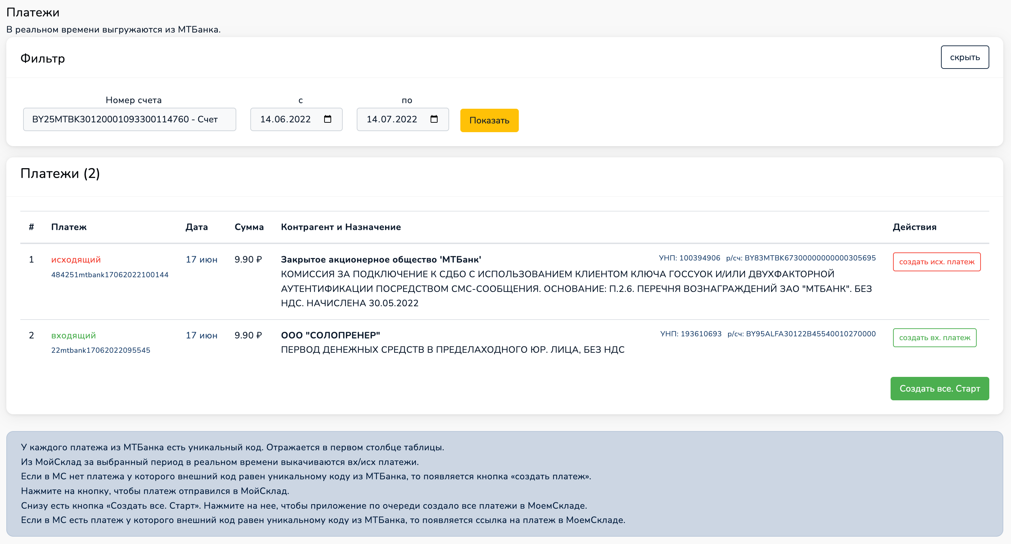Click УНП: 100394906 text

pos(690,258)
